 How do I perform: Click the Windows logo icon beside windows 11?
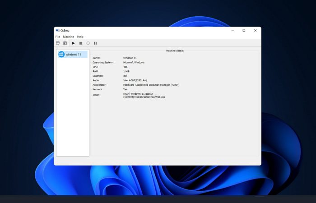[x=61, y=55]
